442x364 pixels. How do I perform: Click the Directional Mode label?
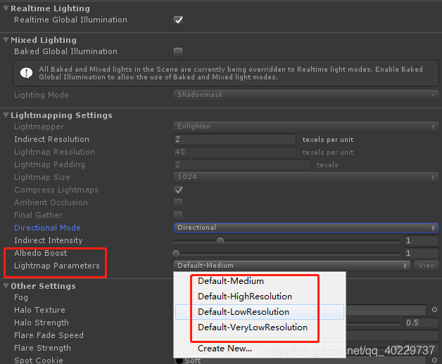click(x=47, y=228)
